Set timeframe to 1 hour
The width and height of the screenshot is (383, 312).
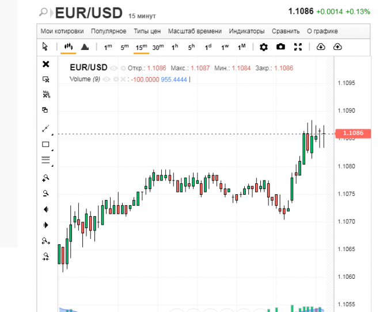[x=175, y=47]
